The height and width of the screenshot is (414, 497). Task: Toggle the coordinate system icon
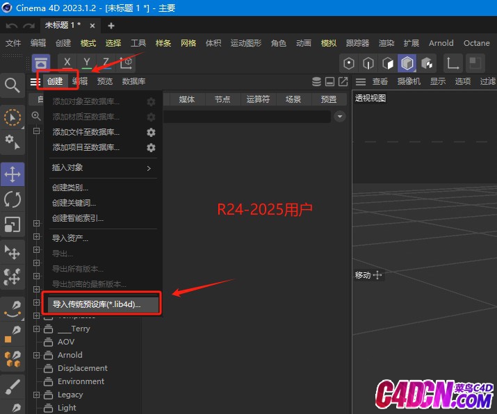point(126,63)
